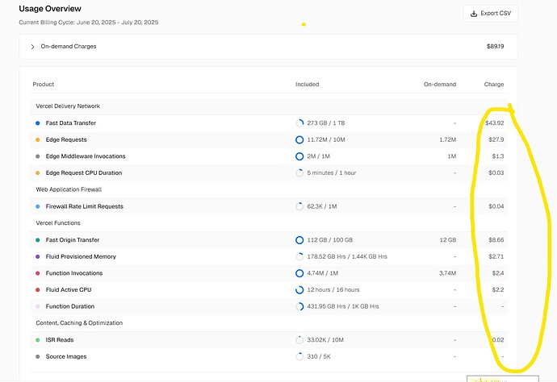Image resolution: width=557 pixels, height=382 pixels.
Task: Click the red dot beside Fluid Active CPU
Action: coord(38,290)
